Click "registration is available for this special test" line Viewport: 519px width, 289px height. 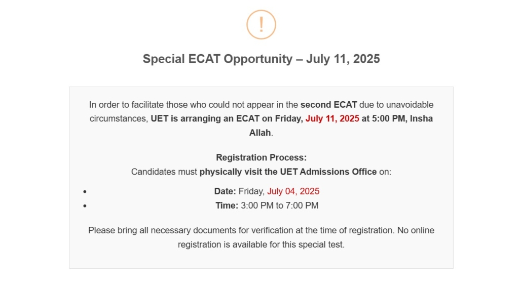(261, 244)
